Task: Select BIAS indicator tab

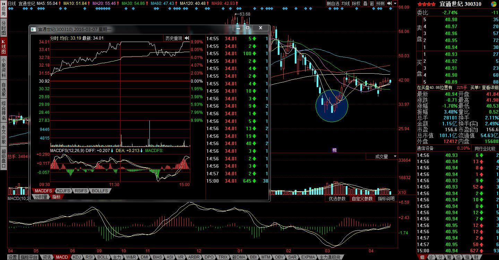Action: click(157, 257)
